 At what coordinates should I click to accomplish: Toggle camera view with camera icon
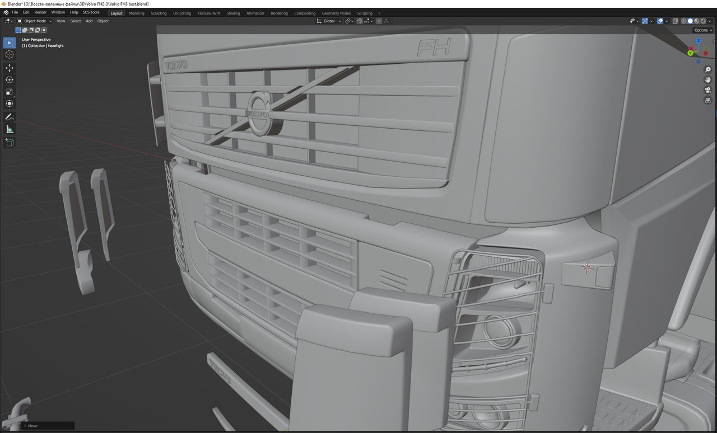coord(708,90)
